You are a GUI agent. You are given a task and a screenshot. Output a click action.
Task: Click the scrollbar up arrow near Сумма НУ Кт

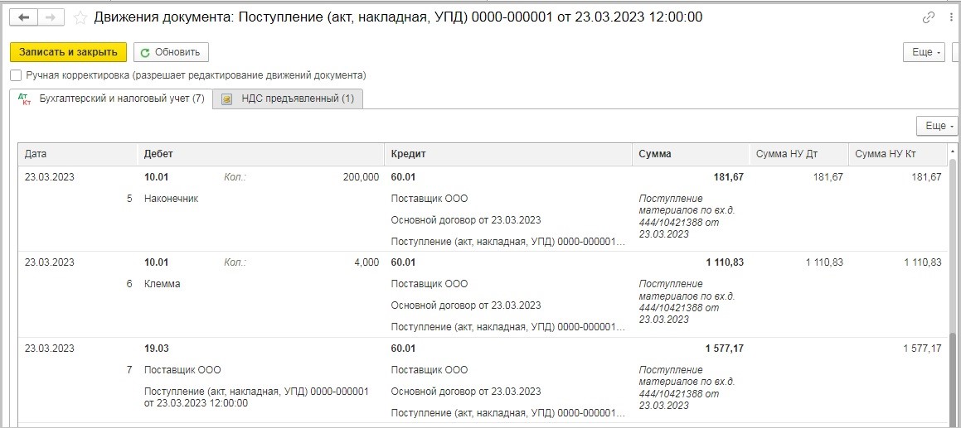point(953,151)
